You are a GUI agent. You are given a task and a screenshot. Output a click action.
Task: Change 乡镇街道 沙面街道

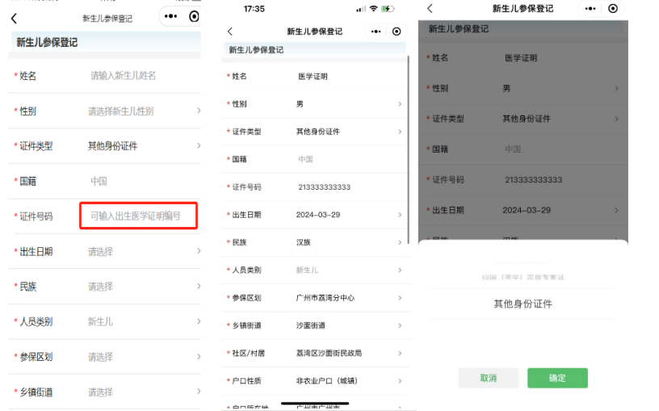pos(316,325)
